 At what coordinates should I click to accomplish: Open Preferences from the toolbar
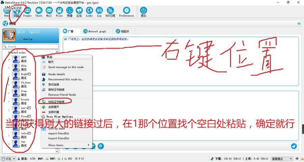[126, 11]
